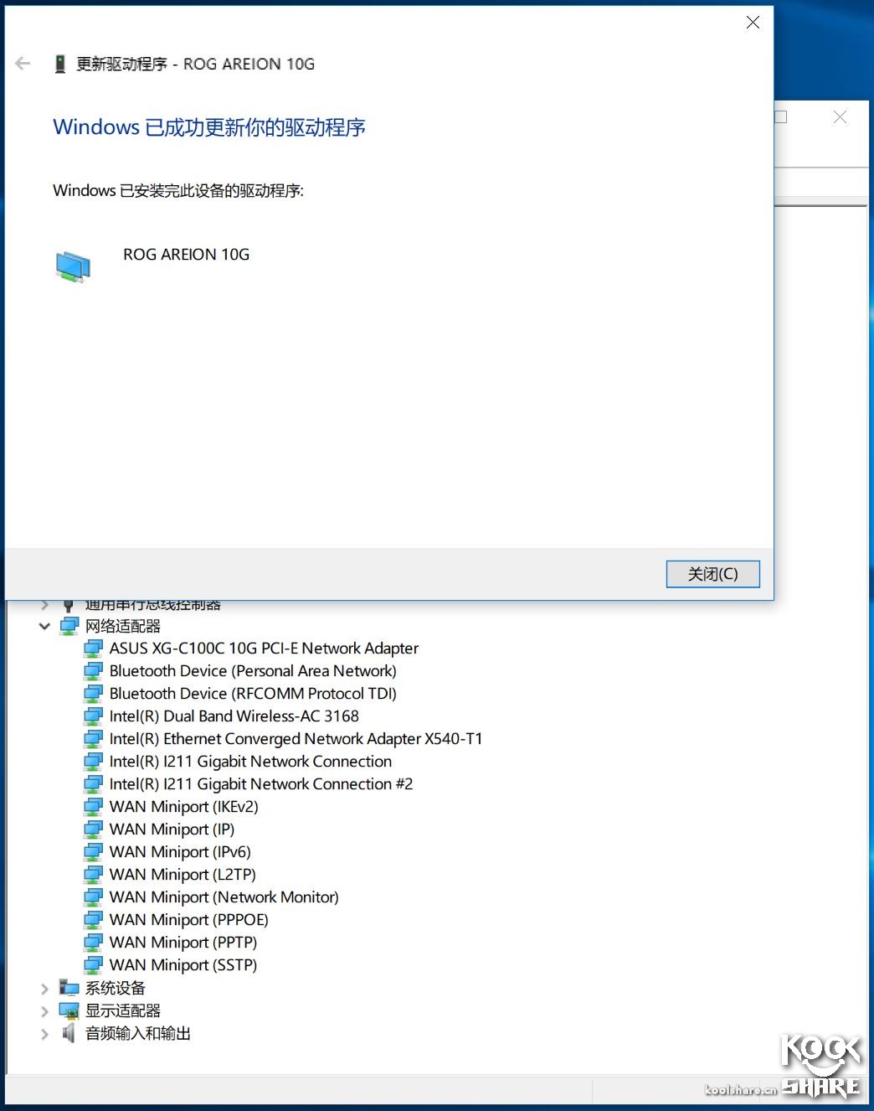Select Bluetooth Device (Personal Area Network)
Image resolution: width=874 pixels, height=1111 pixels.
point(253,671)
